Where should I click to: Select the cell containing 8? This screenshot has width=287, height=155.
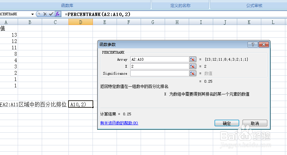(9, 54)
